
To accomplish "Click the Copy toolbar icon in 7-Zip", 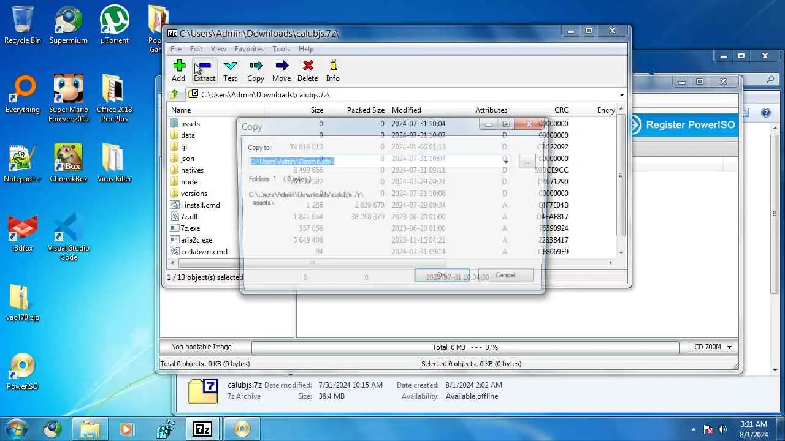I will point(256,70).
